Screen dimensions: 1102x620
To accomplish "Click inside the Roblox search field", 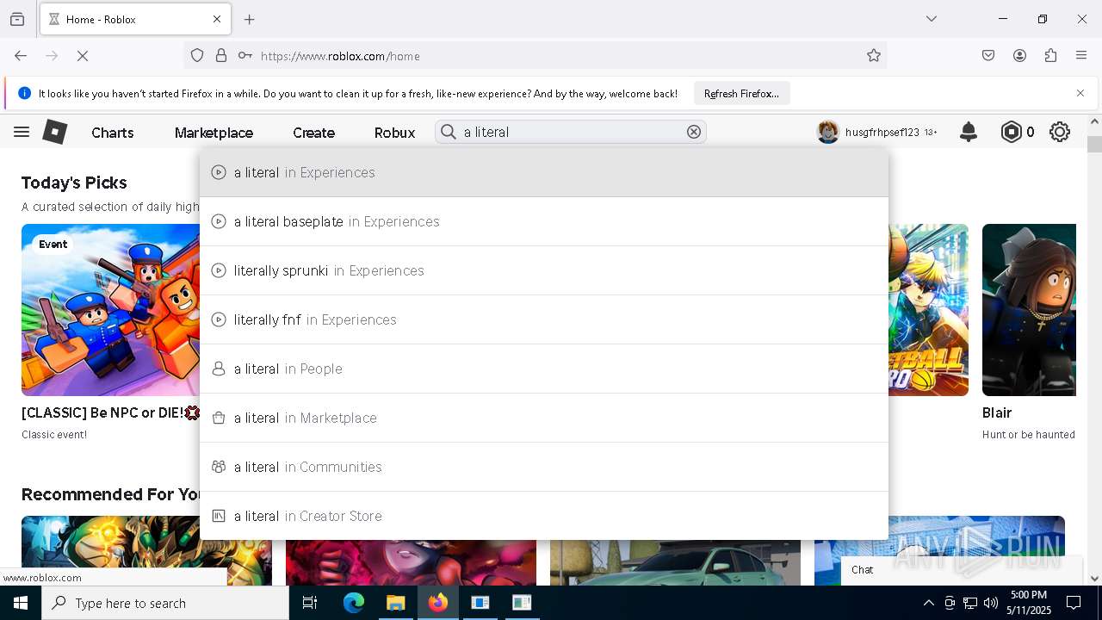I will [x=571, y=132].
